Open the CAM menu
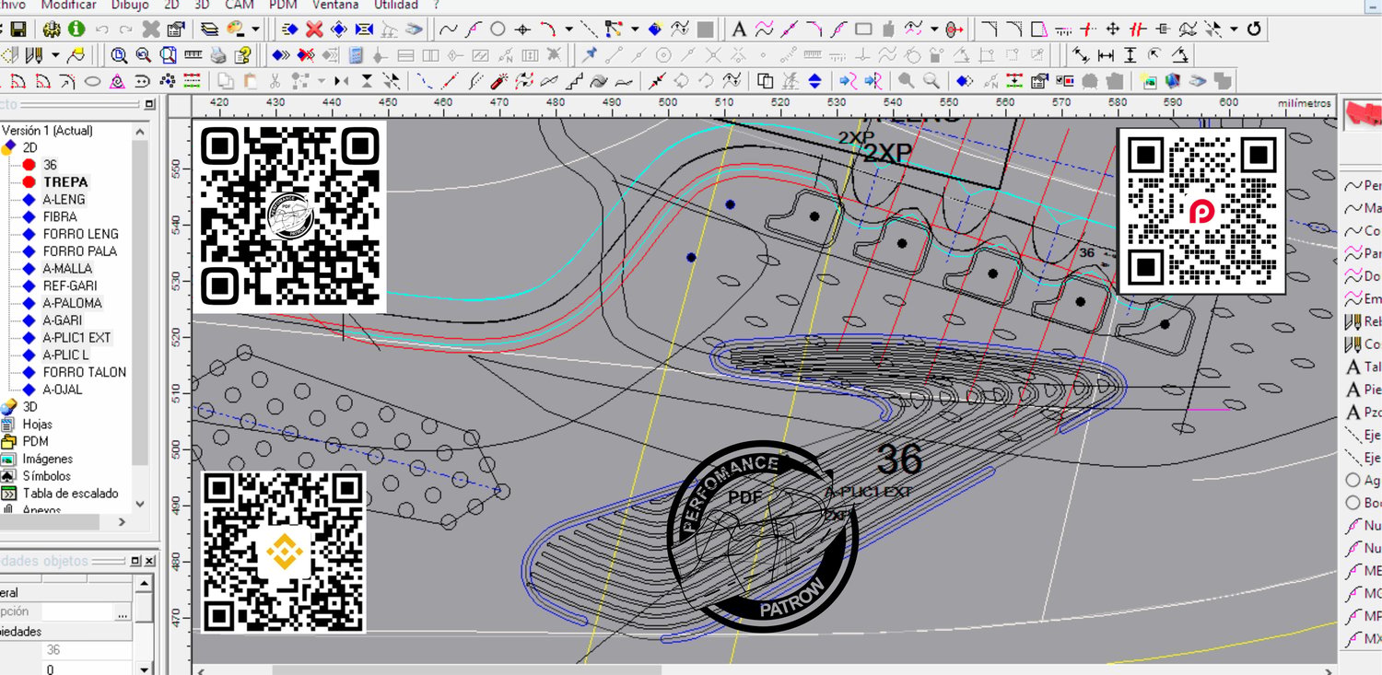1382x675 pixels. [x=240, y=5]
